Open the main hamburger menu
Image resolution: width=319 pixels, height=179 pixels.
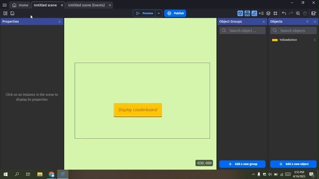coord(4,5)
